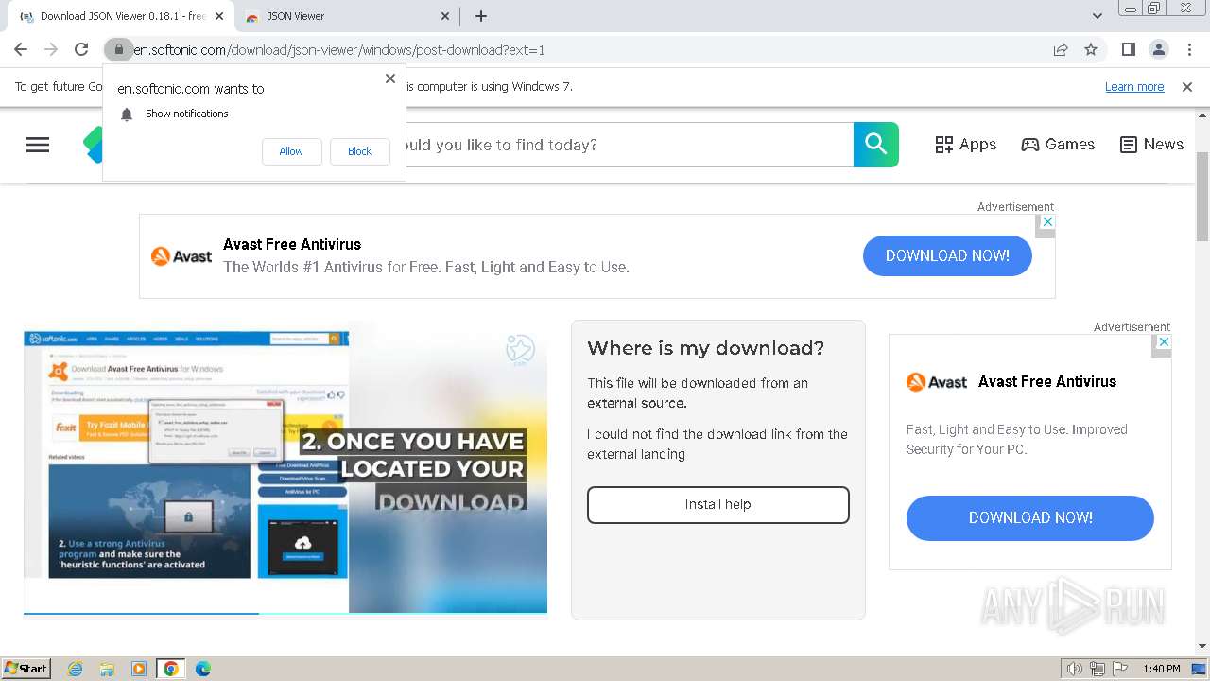
Task: Open the Apps section
Action: [x=965, y=145]
